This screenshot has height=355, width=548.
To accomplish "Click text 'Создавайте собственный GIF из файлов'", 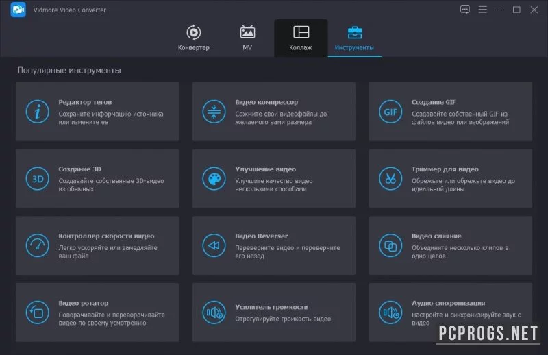I will pyautogui.click(x=459, y=118).
